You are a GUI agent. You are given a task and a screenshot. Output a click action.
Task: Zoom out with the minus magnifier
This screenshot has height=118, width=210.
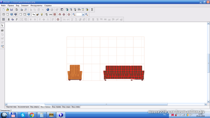74,14
